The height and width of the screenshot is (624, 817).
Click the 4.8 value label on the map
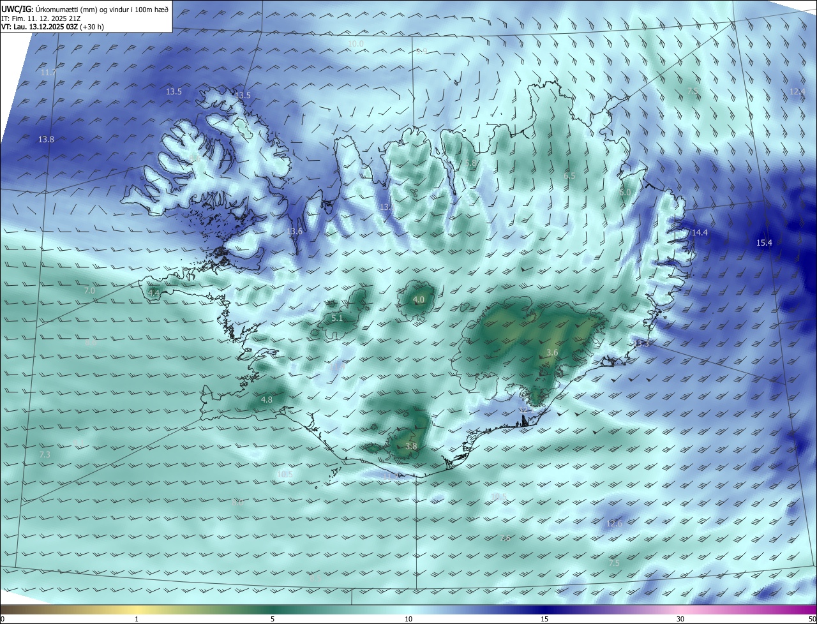tap(267, 400)
